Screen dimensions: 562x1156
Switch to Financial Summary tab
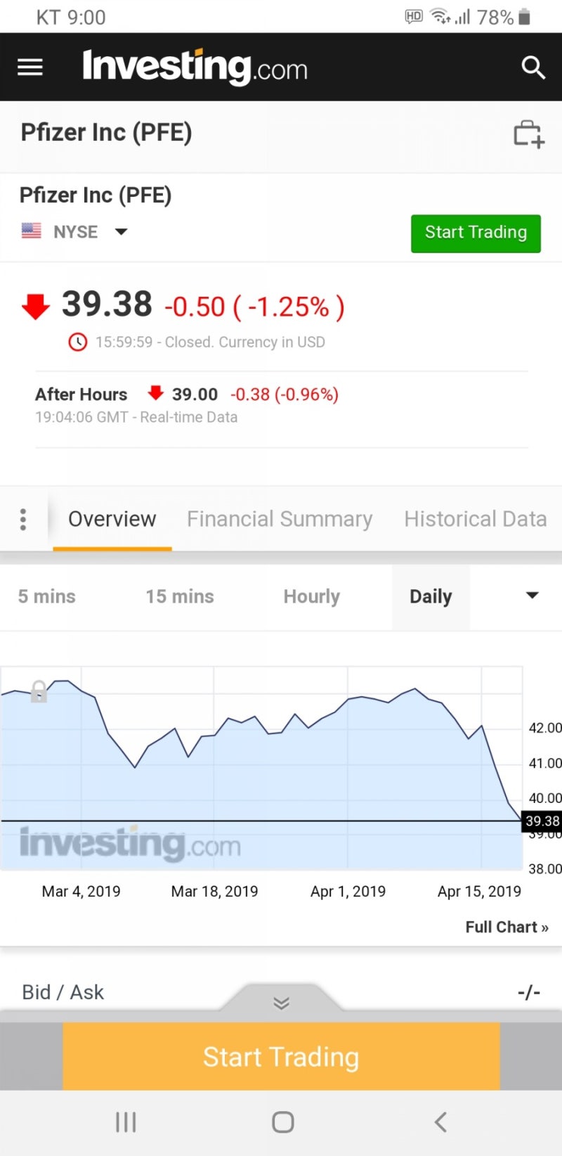pos(280,519)
